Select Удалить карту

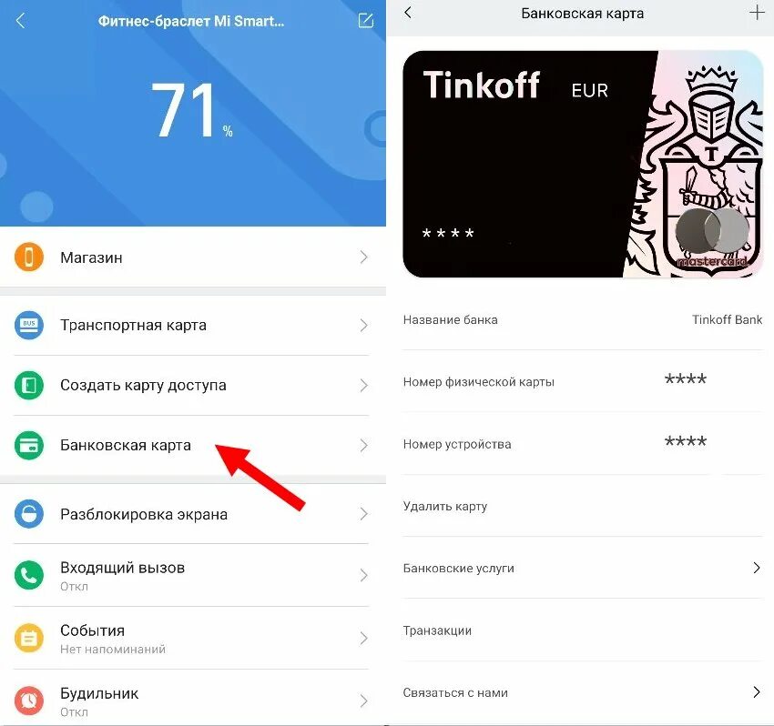click(583, 506)
